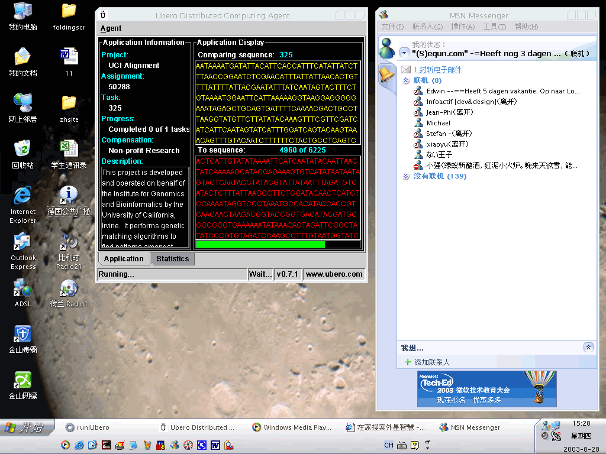Image resolution: width=606 pixels, height=454 pixels.
Task: Select contact xiaoyu in MSN list
Action: click(441, 144)
